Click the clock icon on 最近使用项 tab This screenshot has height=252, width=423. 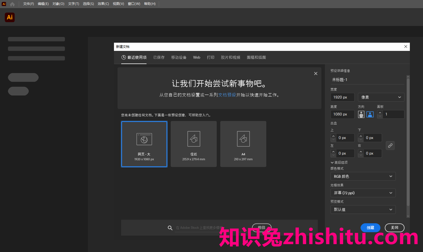pos(124,57)
